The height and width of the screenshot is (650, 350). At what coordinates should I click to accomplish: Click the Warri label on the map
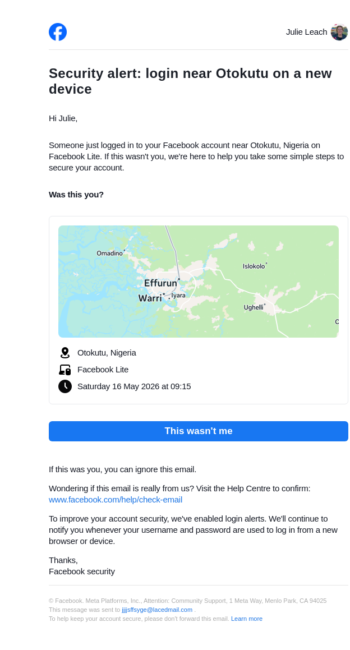coord(150,298)
